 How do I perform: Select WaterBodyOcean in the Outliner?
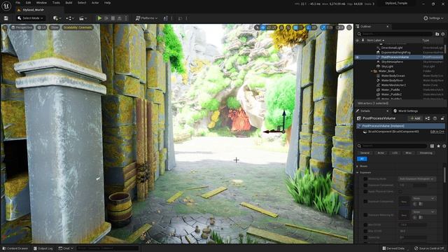[x=393, y=76]
